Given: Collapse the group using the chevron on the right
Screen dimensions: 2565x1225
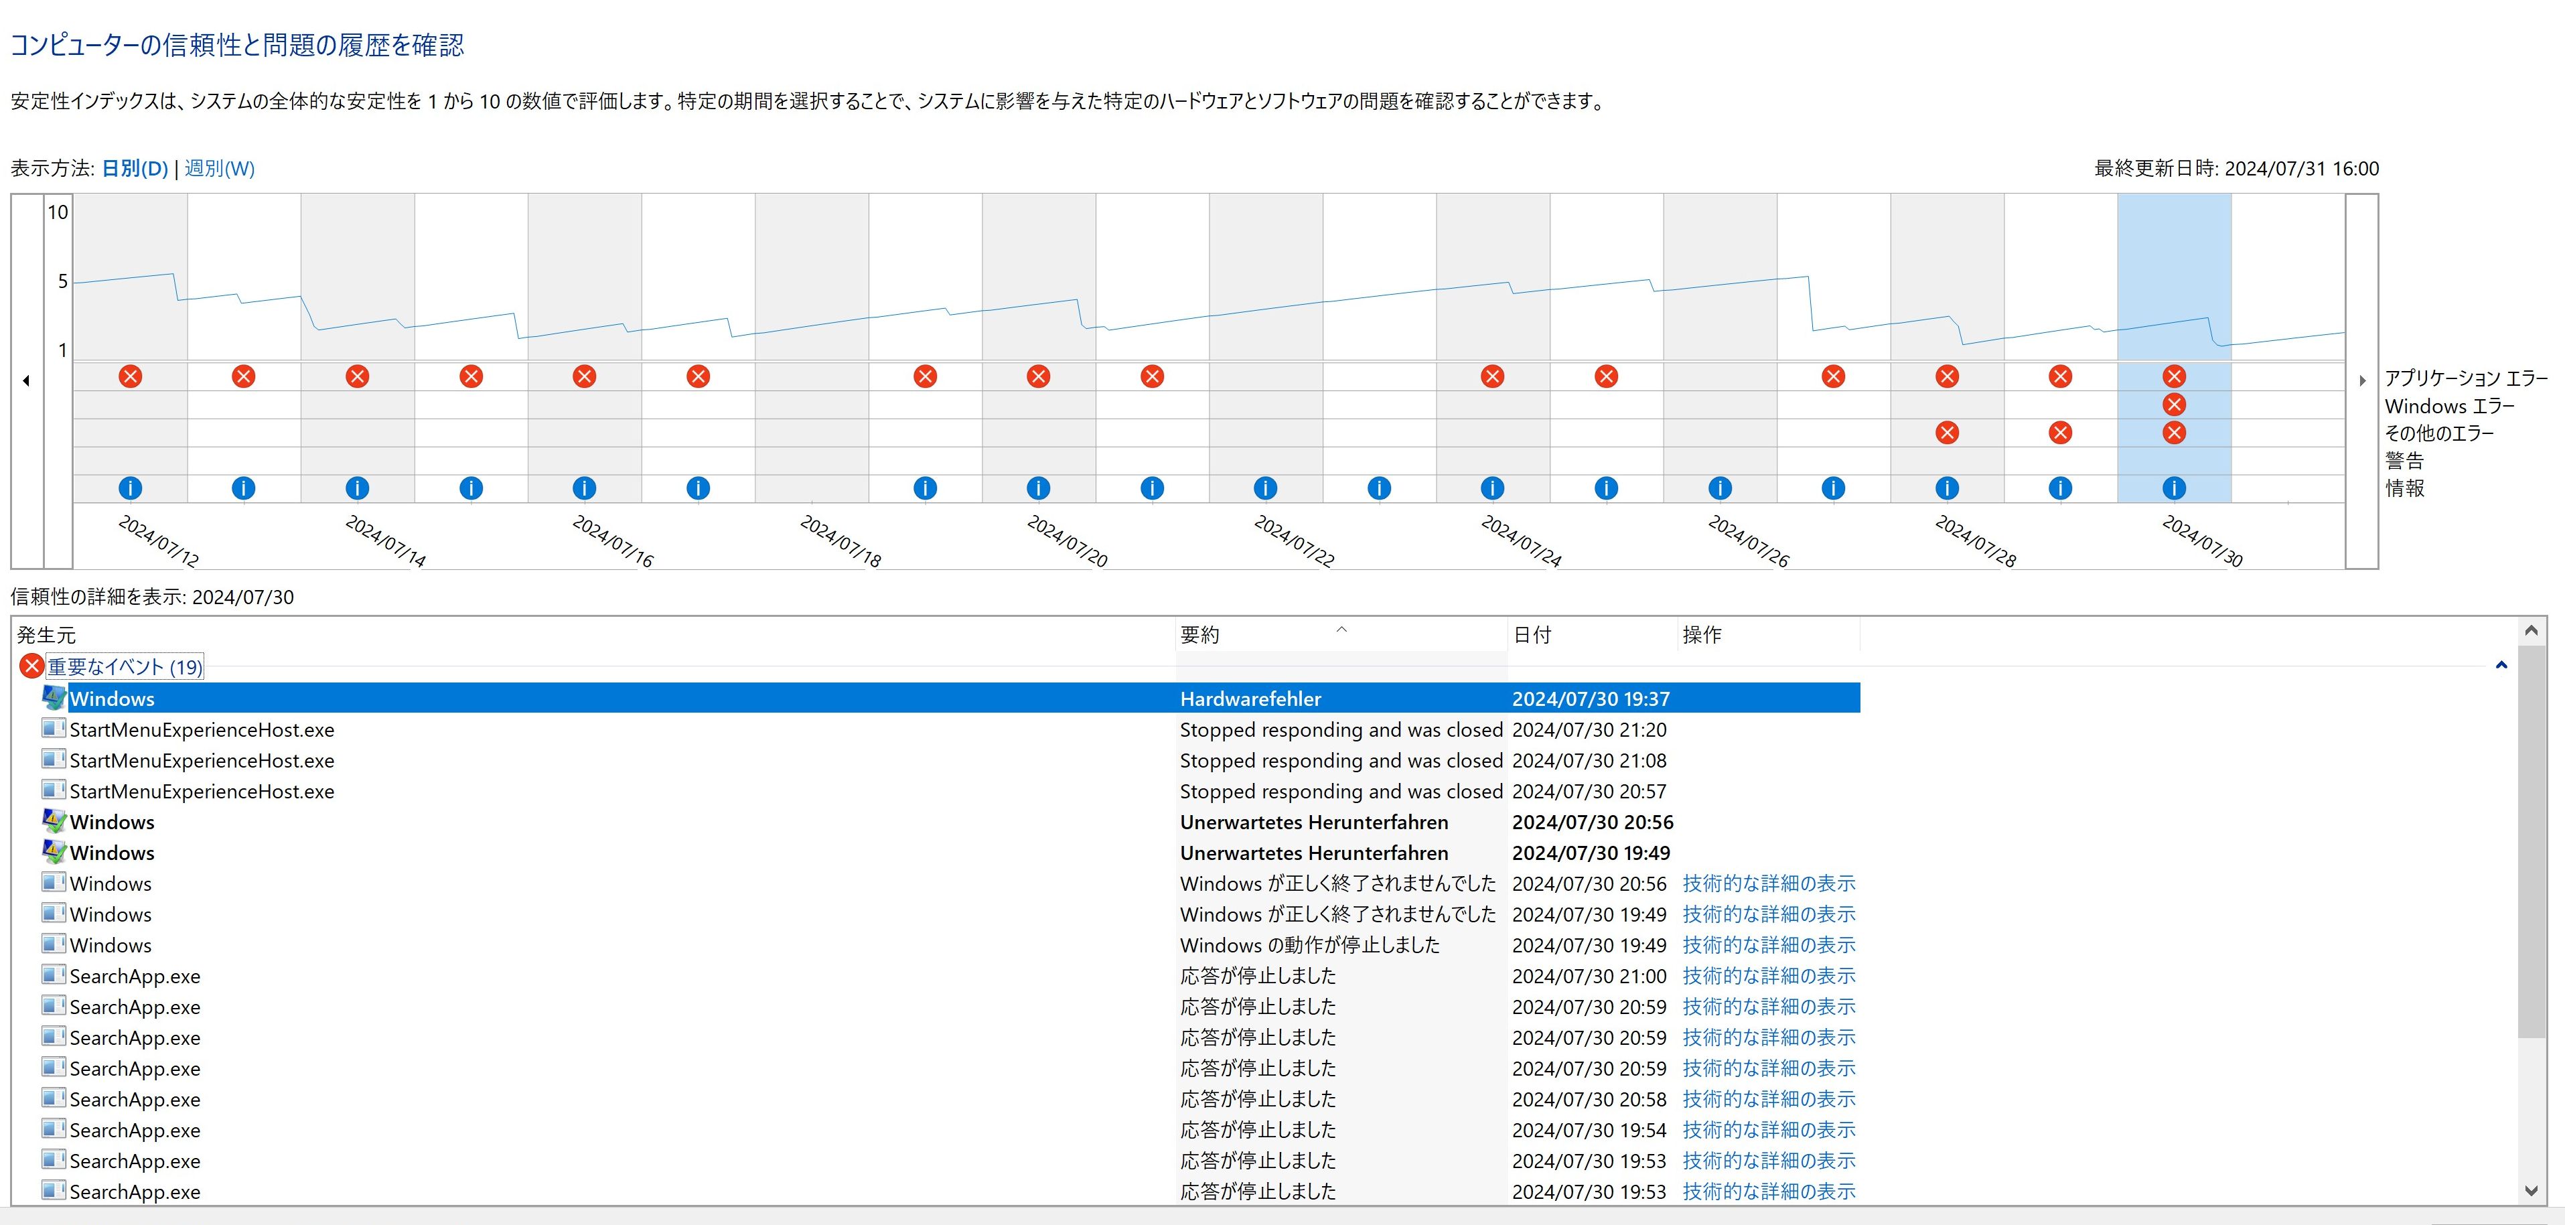Looking at the screenshot, I should tap(2500, 665).
